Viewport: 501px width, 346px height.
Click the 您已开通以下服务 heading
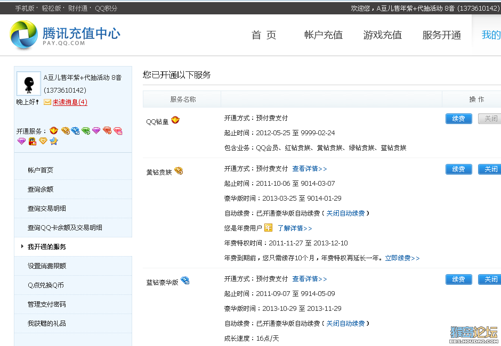coord(177,75)
